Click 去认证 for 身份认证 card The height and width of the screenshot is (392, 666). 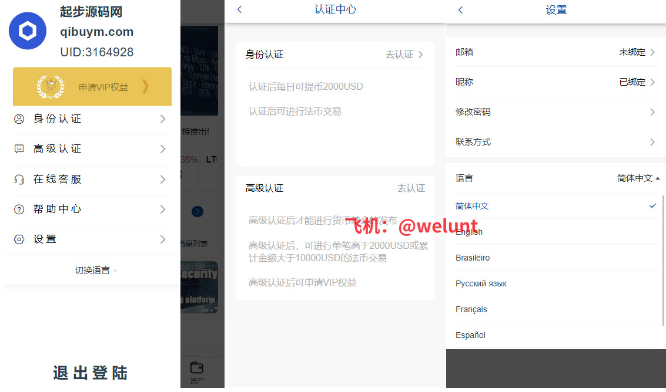click(399, 55)
